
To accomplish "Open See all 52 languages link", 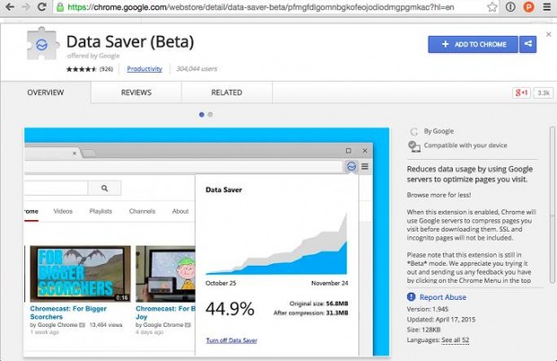I will 455,340.
